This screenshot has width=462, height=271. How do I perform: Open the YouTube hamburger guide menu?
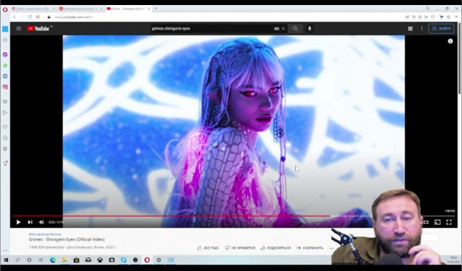coord(19,29)
